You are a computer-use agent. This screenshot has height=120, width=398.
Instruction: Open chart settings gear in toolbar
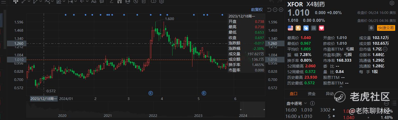pos(161,2)
